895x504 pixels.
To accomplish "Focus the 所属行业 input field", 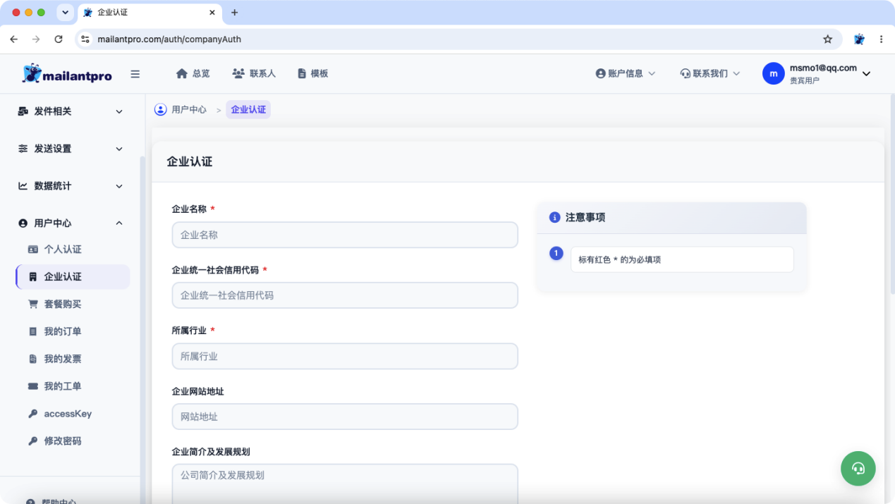I will tap(345, 356).
